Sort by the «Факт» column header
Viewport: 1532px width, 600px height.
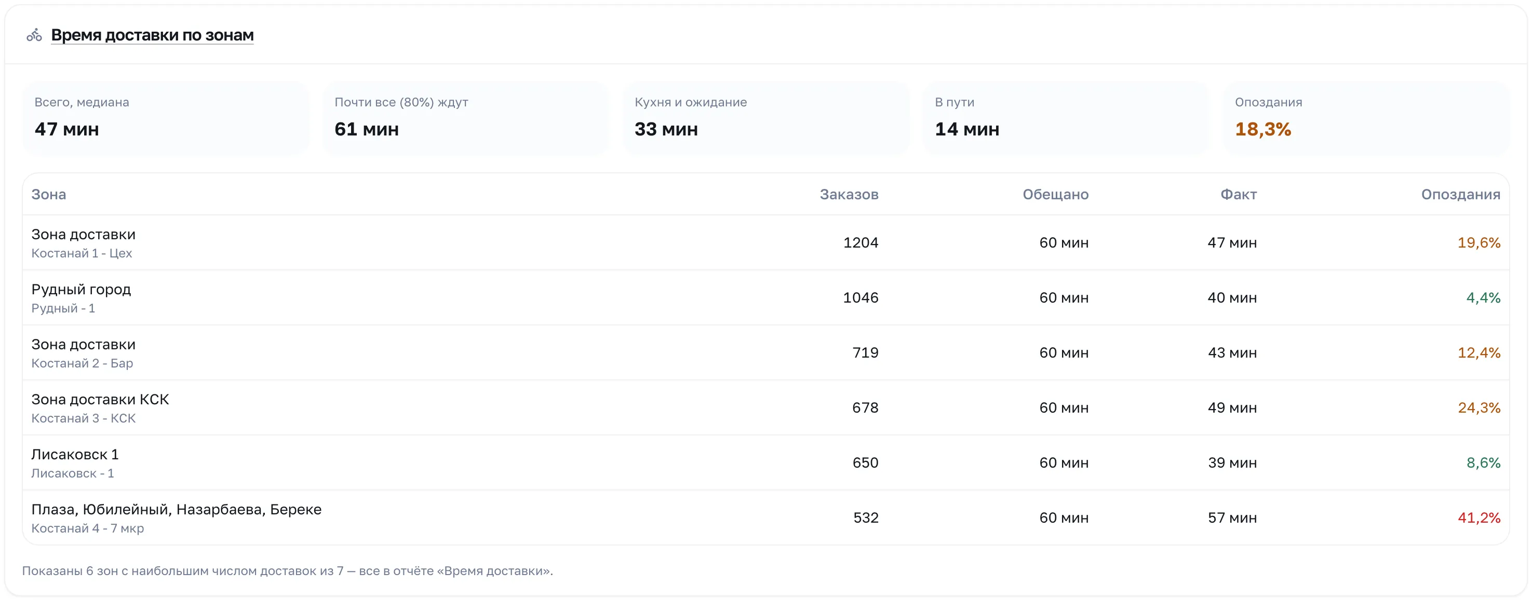pyautogui.click(x=1239, y=195)
